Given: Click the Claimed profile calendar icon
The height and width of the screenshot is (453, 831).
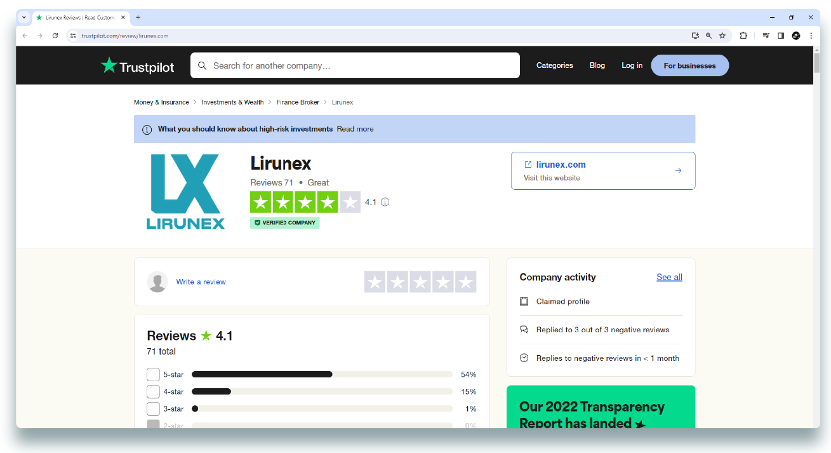Looking at the screenshot, I should tap(524, 301).
